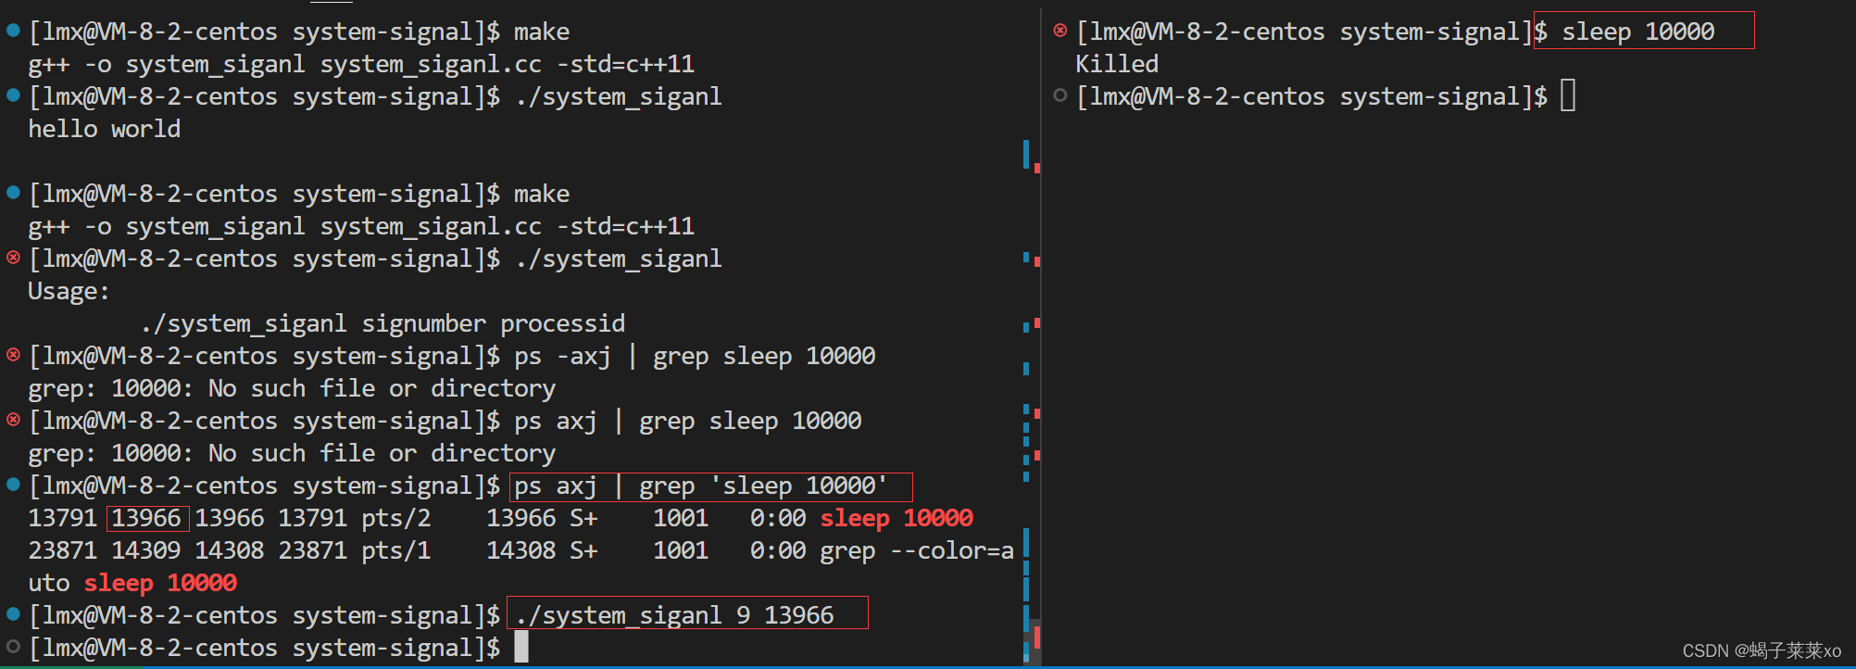Click right terminal's outlined cursor box
Viewport: 1856px width, 669px height.
pyautogui.click(x=1568, y=95)
